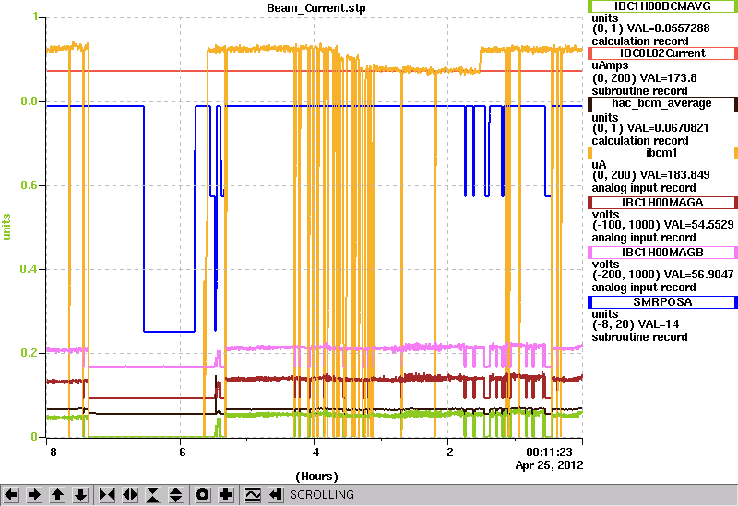Click the 00:11:23 time label

(x=549, y=453)
